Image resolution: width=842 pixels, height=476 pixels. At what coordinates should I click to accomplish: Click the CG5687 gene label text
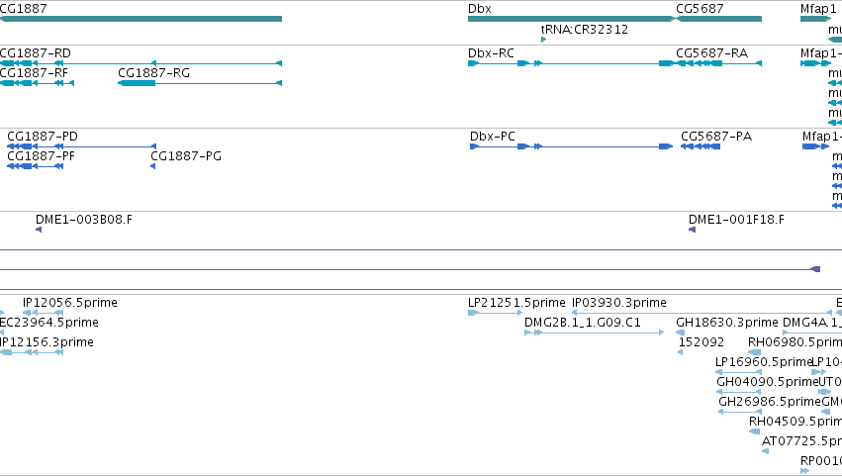700,9
